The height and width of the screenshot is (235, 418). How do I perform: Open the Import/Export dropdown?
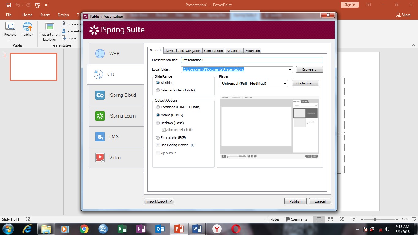point(159,201)
